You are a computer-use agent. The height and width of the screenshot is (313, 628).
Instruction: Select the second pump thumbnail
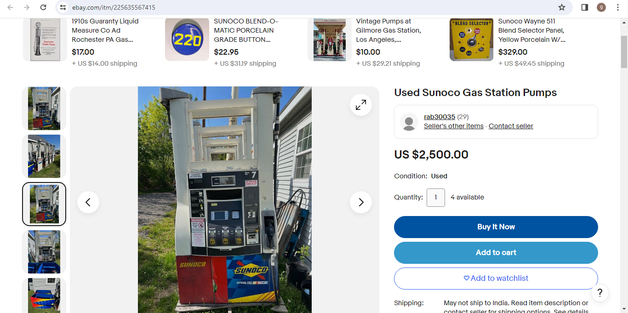(x=44, y=156)
